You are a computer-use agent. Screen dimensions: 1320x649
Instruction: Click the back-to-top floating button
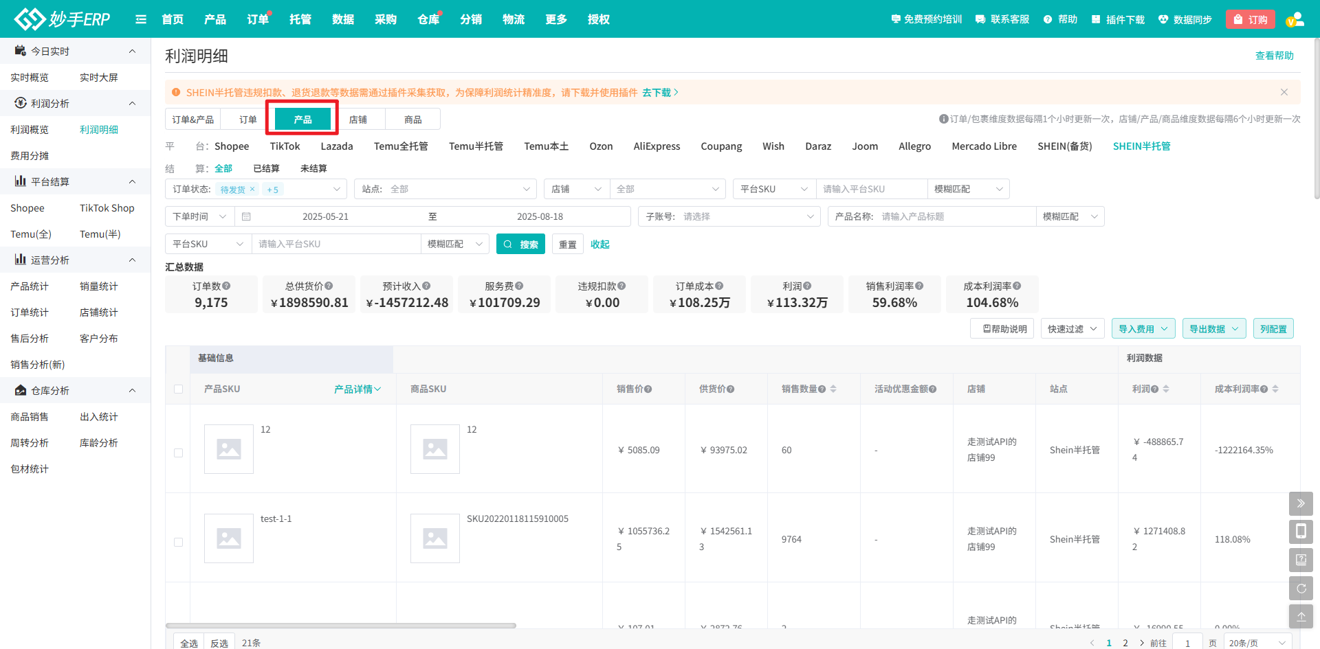[1301, 617]
